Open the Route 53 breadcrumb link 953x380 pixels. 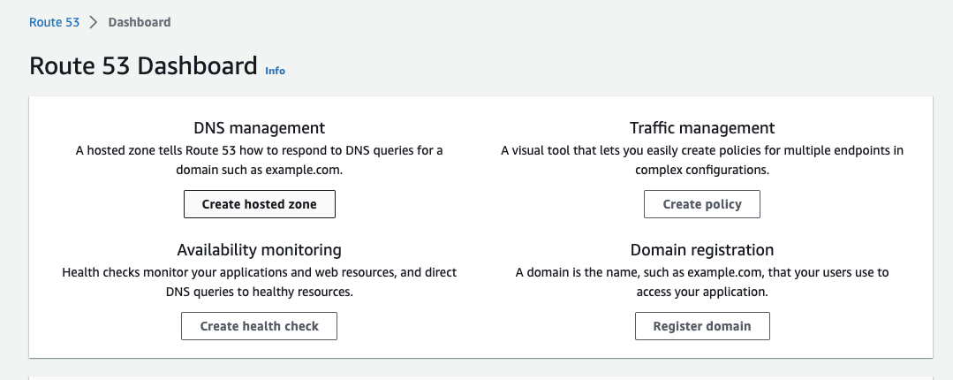pyautogui.click(x=54, y=22)
